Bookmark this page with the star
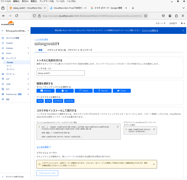This screenshot has height=180, width=187. point(145,16)
